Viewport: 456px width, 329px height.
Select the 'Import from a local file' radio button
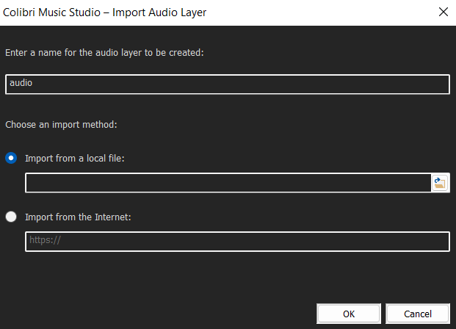(11, 158)
